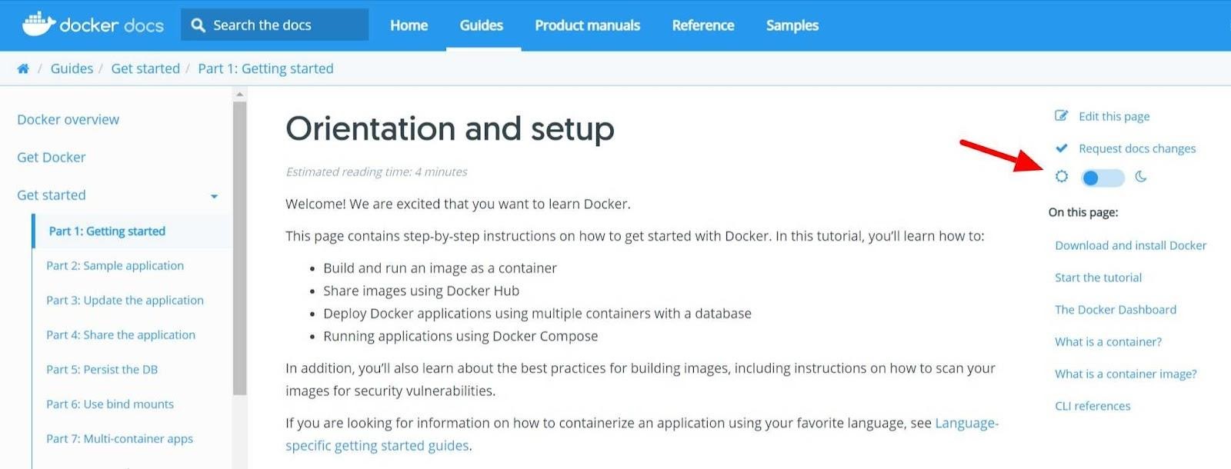Open the Reference tab
This screenshot has width=1231, height=469.
(x=703, y=25)
